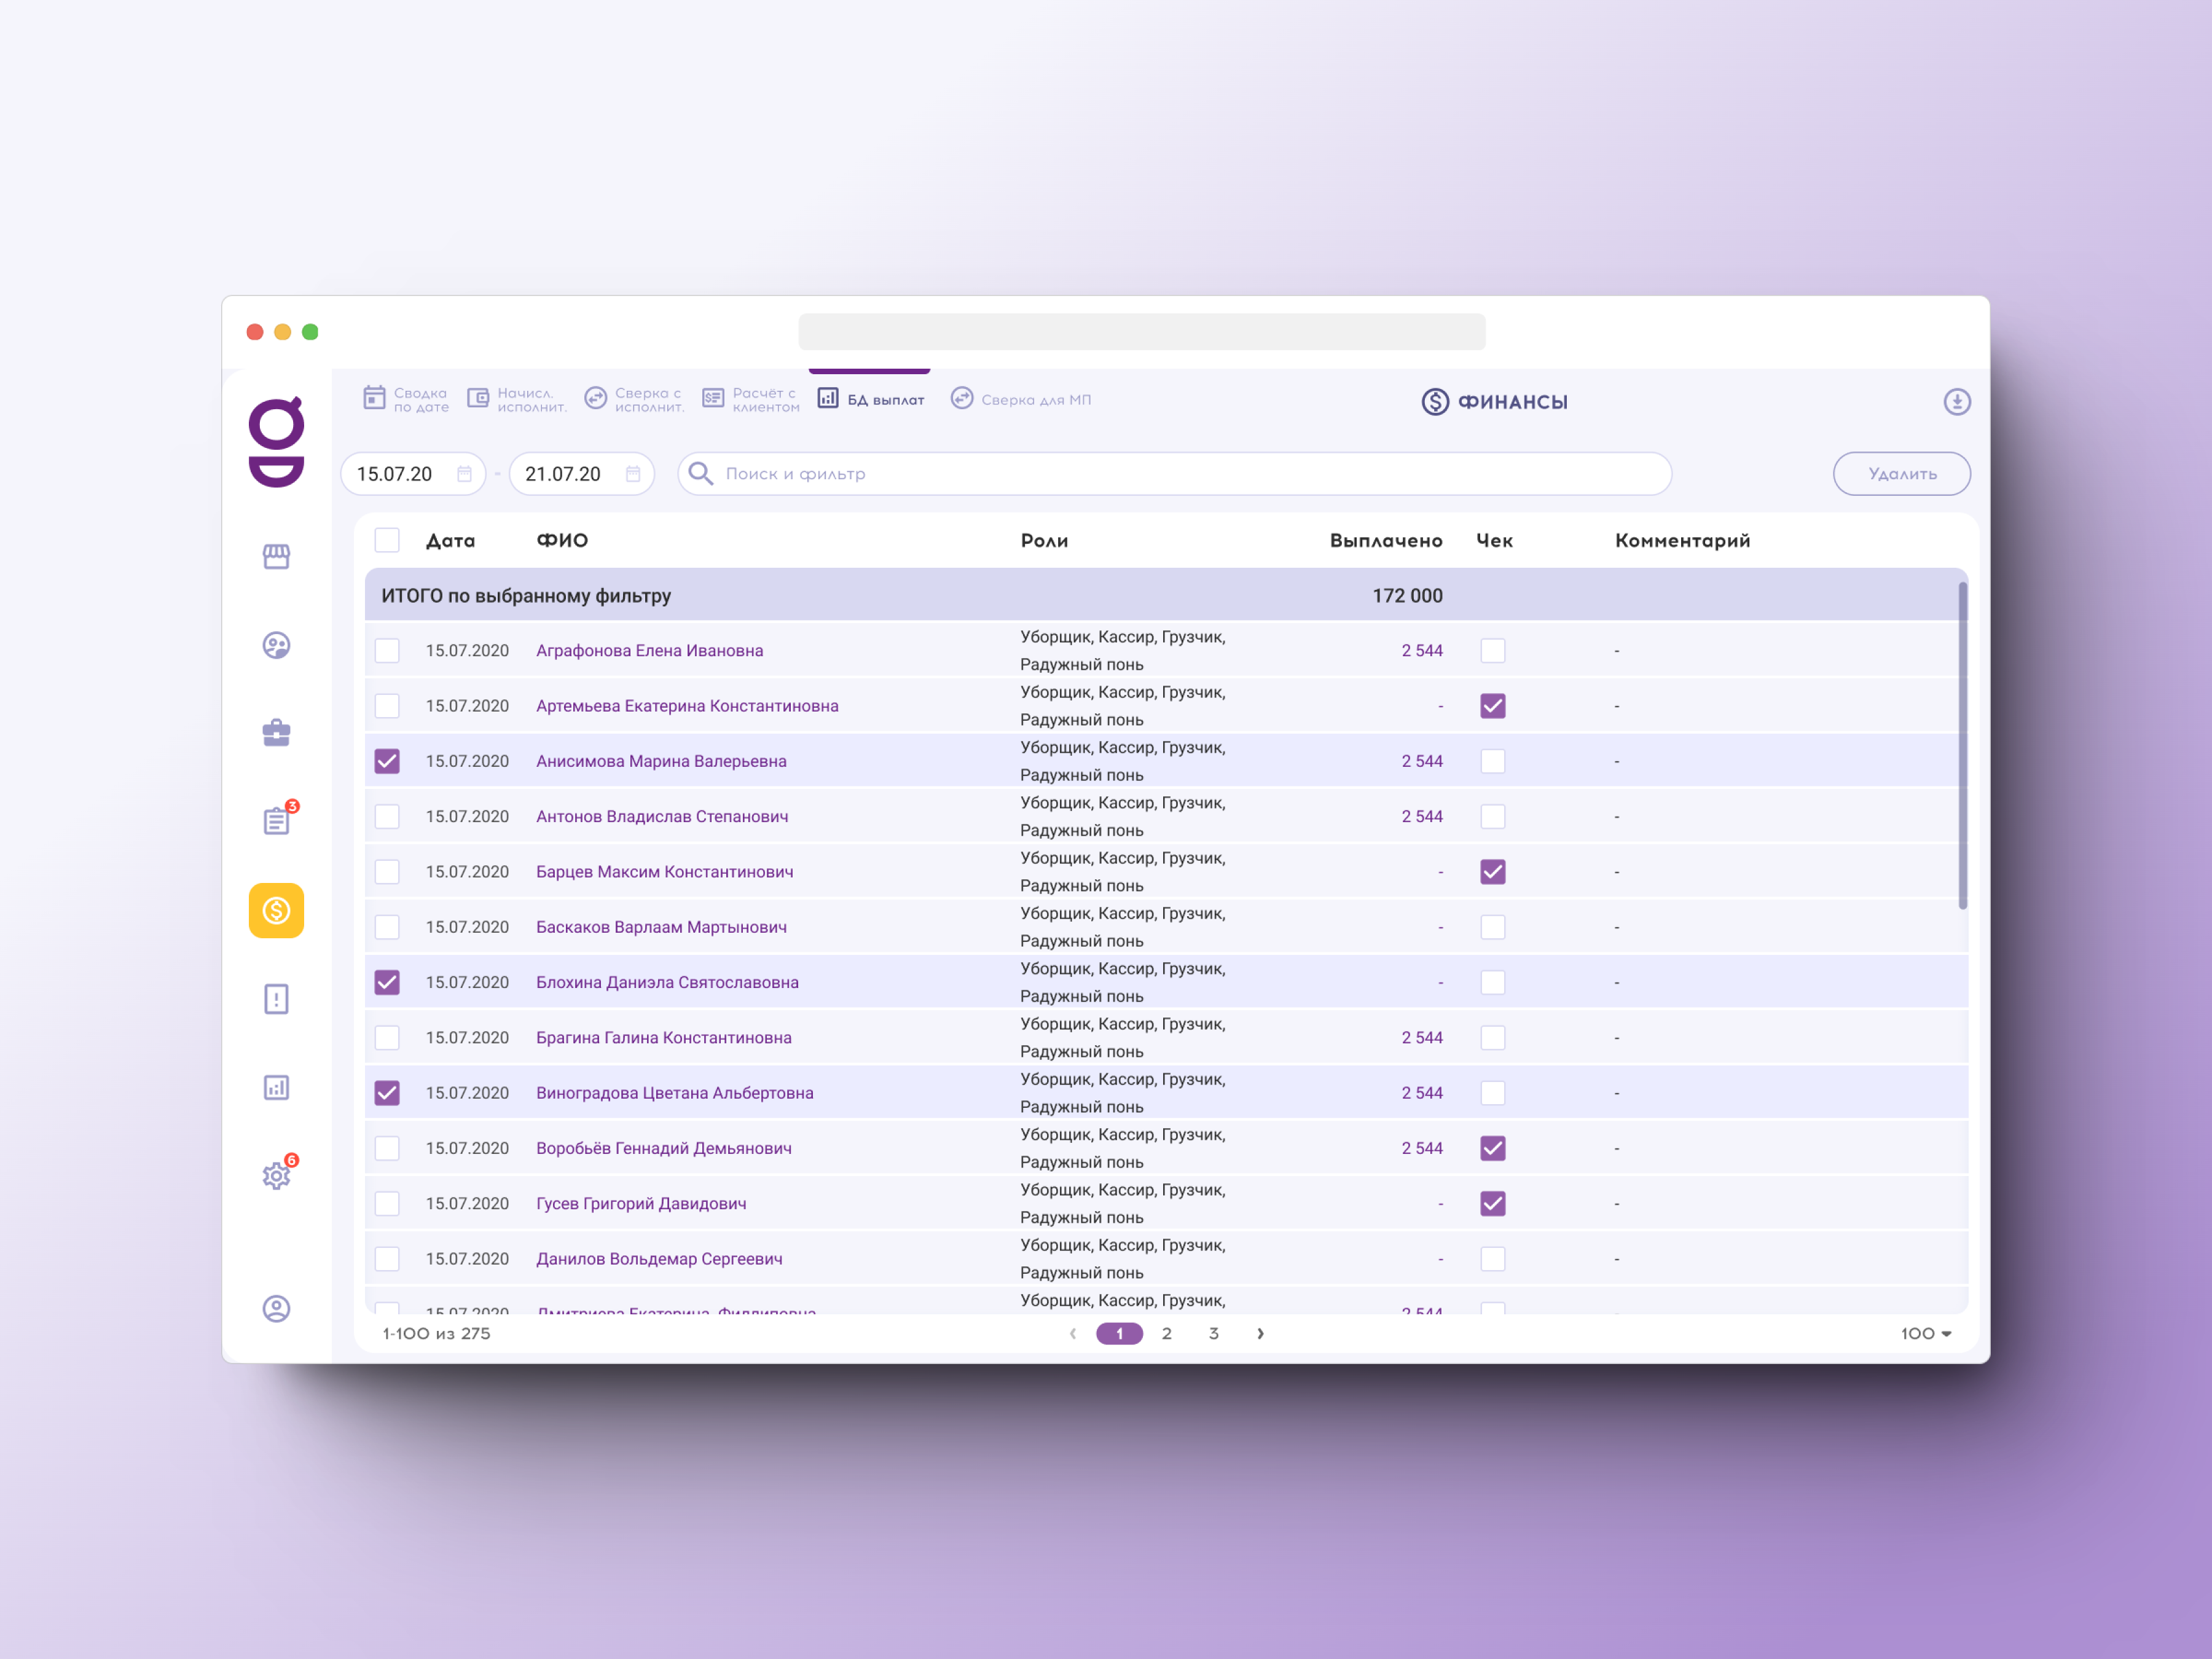
Task: Open Данилов Вольдемар Сергеевич link
Action: [x=659, y=1259]
